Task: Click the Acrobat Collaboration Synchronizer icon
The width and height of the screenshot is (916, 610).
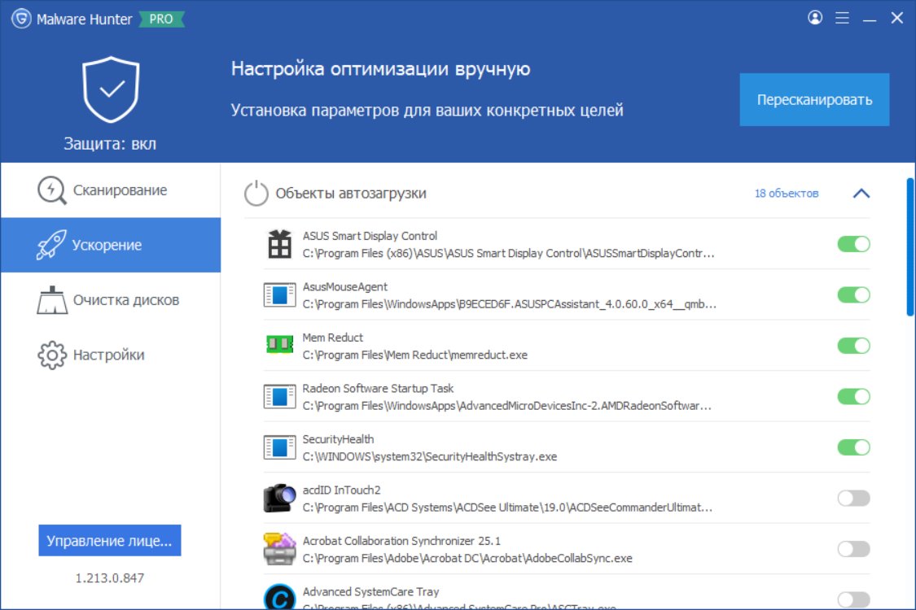Action: 279,549
